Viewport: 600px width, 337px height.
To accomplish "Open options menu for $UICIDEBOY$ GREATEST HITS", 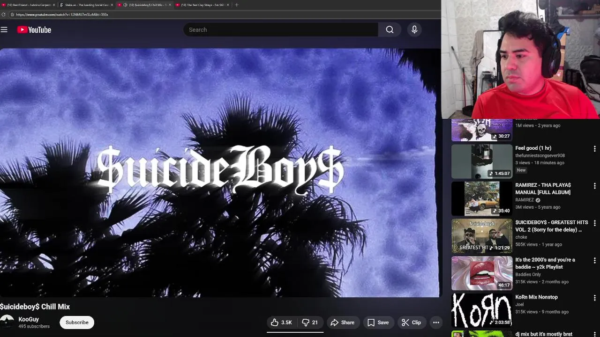I will point(595,223).
